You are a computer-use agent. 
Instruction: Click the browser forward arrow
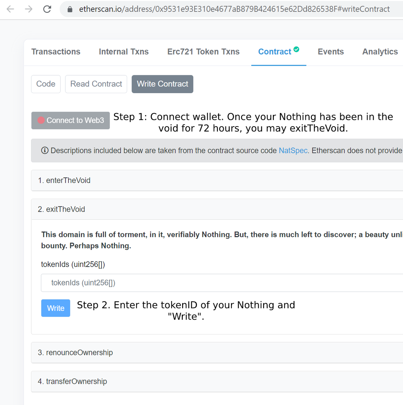(x=29, y=9)
